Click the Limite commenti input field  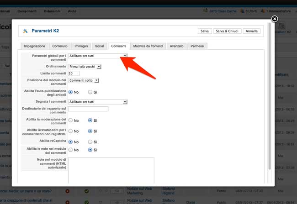pos(74,73)
